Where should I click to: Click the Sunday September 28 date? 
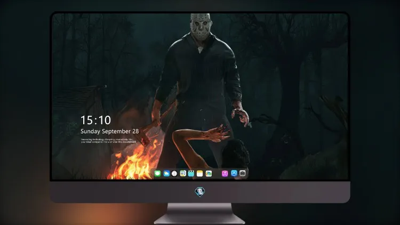[x=110, y=131]
